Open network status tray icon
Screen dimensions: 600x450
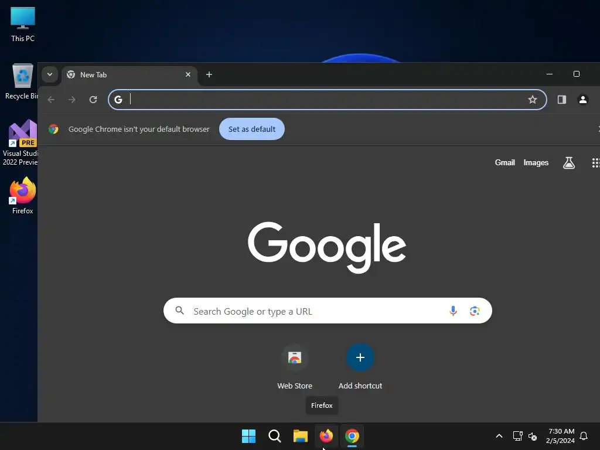click(x=517, y=436)
